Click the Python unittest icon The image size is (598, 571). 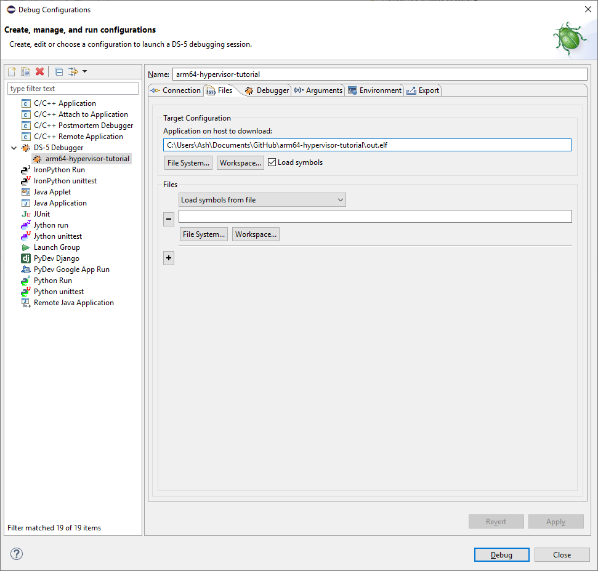click(25, 292)
